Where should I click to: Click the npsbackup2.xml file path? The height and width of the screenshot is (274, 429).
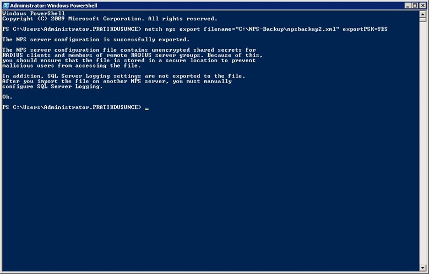[287, 29]
